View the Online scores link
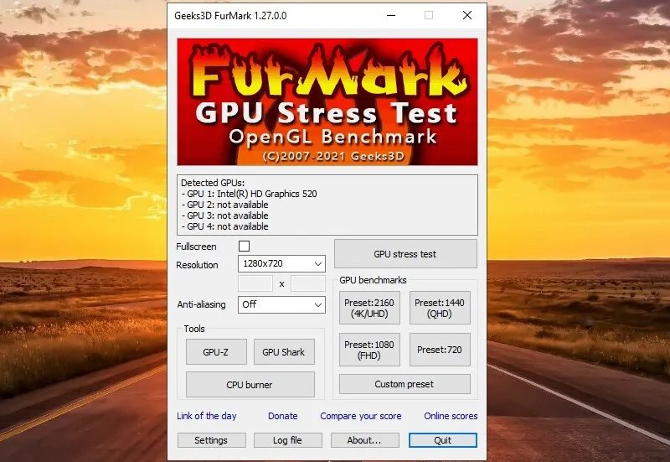Viewport: 670px width, 462px height. 451,416
